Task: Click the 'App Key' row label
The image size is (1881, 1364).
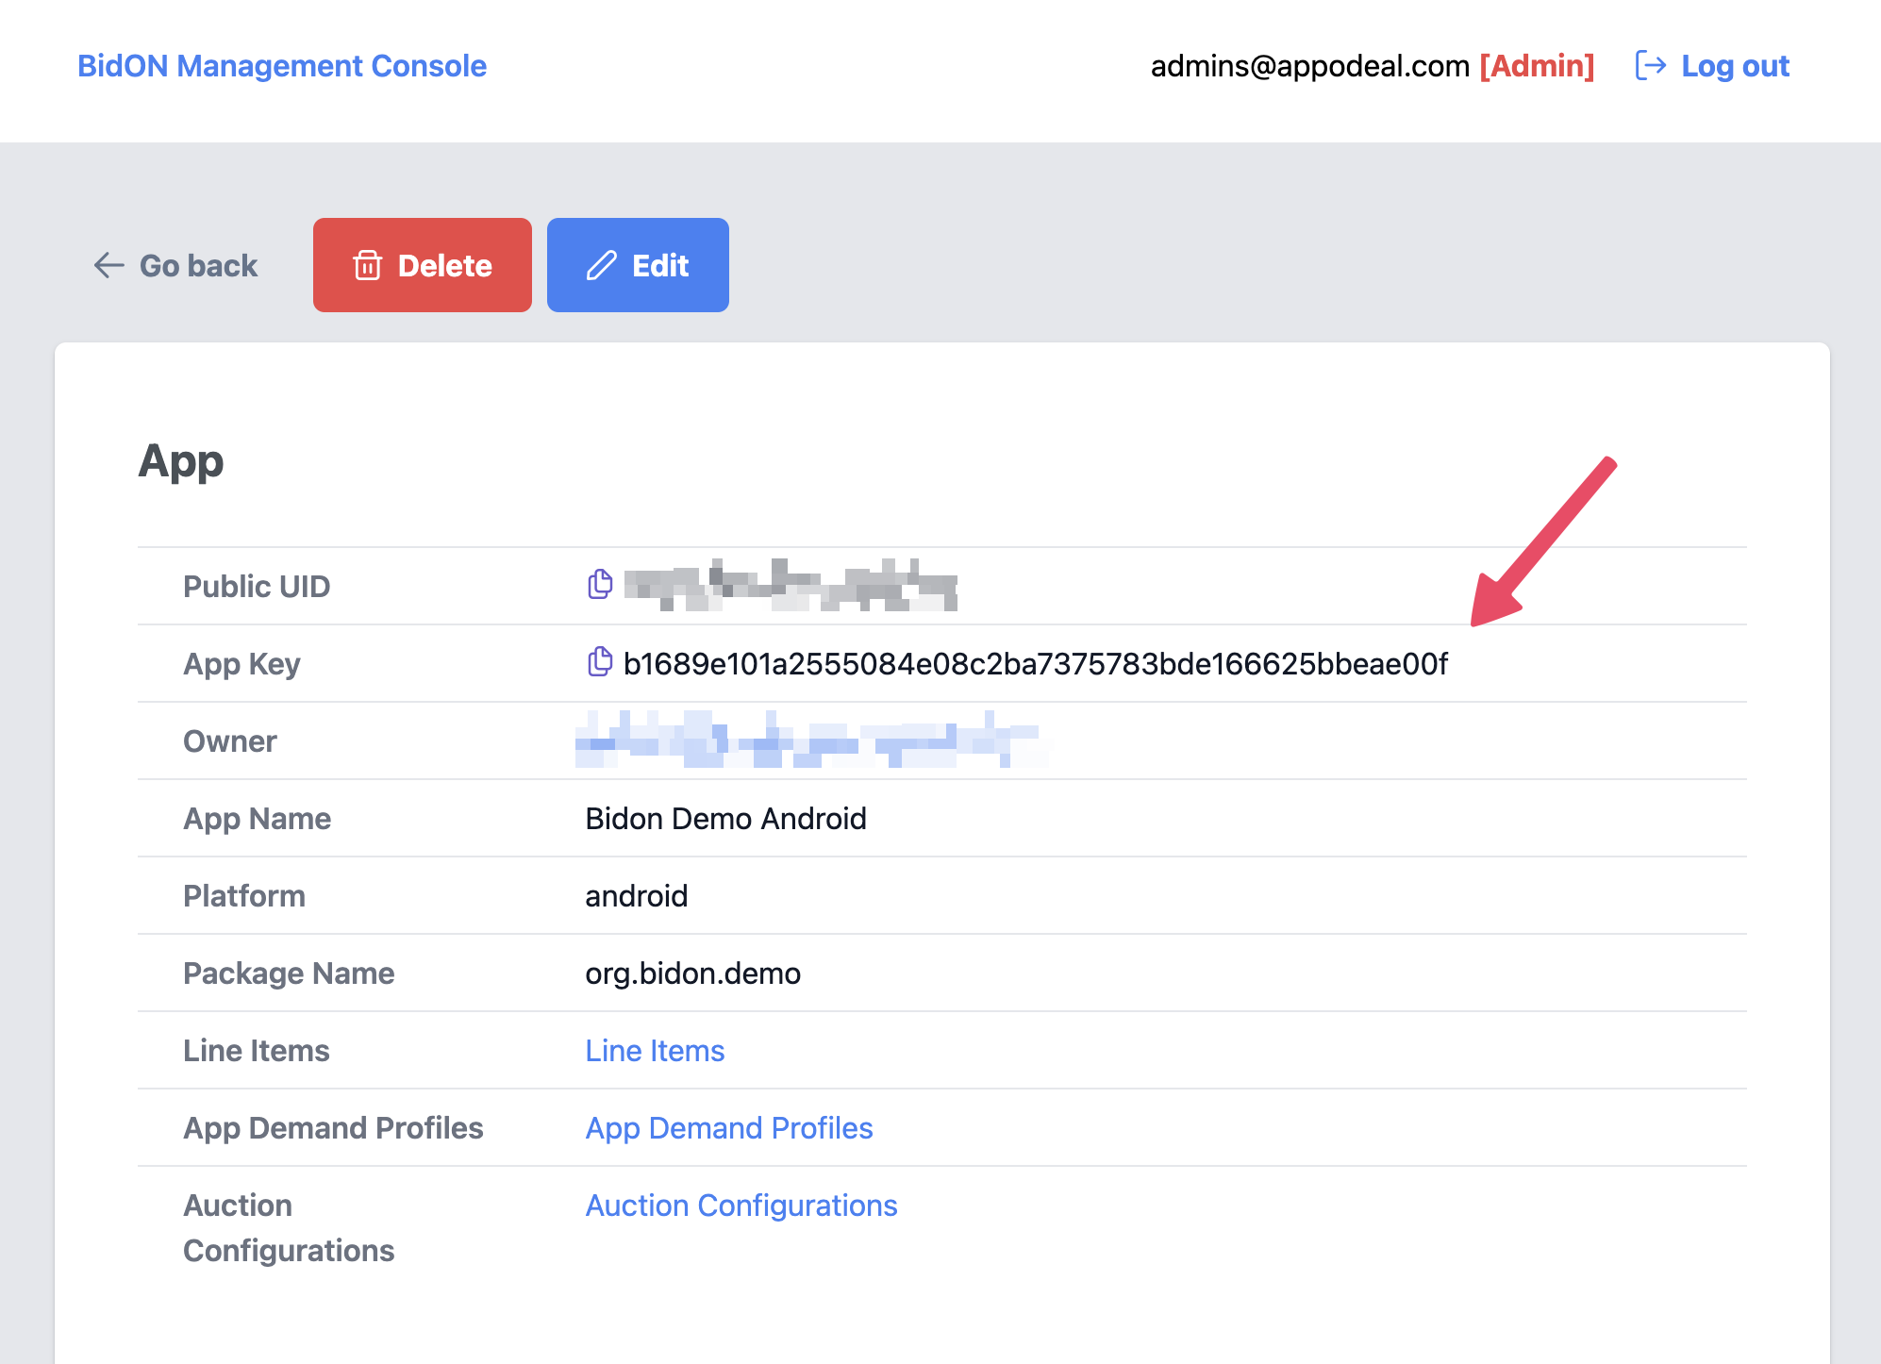Action: pyautogui.click(x=241, y=663)
